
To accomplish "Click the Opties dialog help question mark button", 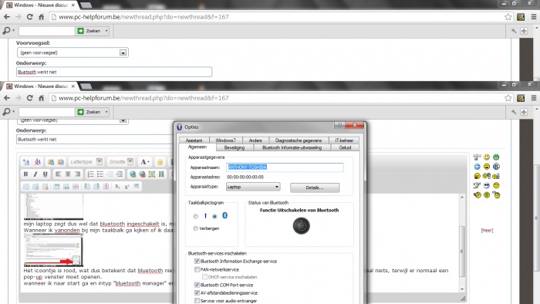I will point(339,125).
